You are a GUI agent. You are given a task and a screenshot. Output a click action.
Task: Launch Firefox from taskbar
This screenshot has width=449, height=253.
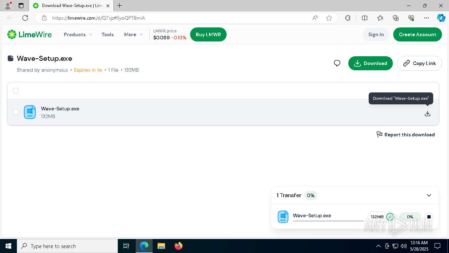[x=179, y=246]
